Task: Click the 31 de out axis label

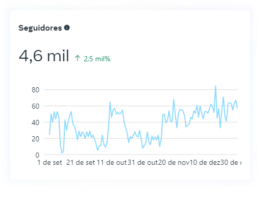Action: click(142, 162)
